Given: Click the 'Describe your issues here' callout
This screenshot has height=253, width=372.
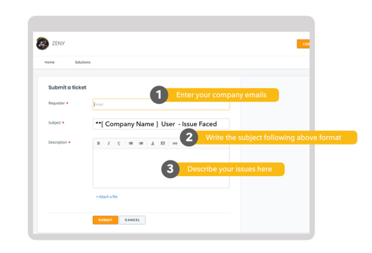Looking at the screenshot, I should click(x=229, y=169).
